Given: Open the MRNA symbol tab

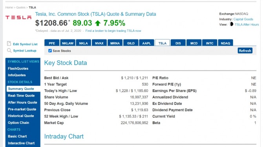Looking at the screenshot, I should tap(115, 43).
